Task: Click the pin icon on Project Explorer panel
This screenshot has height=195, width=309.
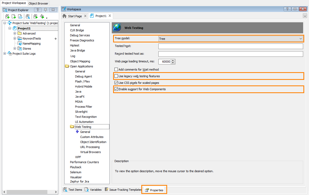Action: click(45, 10)
